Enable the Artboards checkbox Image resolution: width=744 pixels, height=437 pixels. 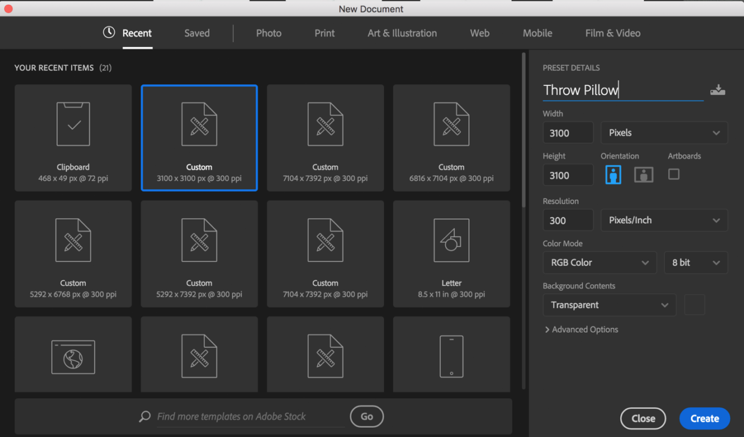coord(674,174)
